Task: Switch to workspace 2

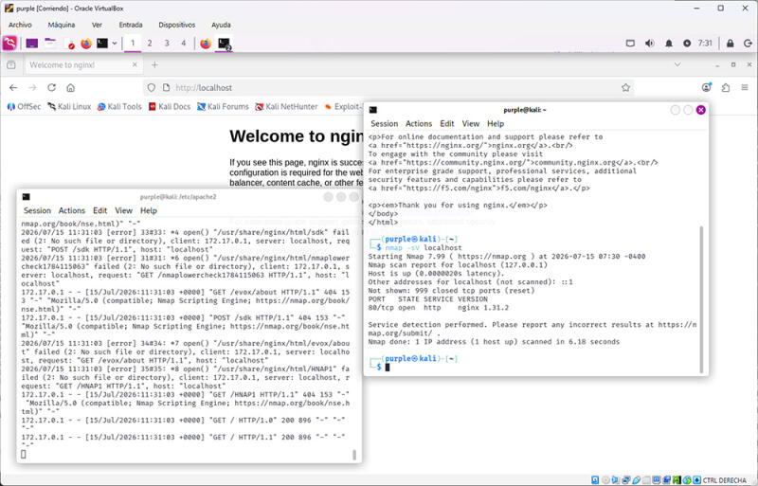Action: [150, 43]
